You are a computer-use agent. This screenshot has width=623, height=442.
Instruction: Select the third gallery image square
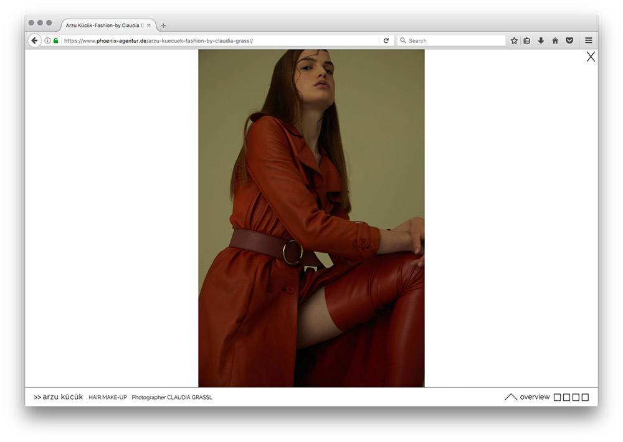[576, 397]
